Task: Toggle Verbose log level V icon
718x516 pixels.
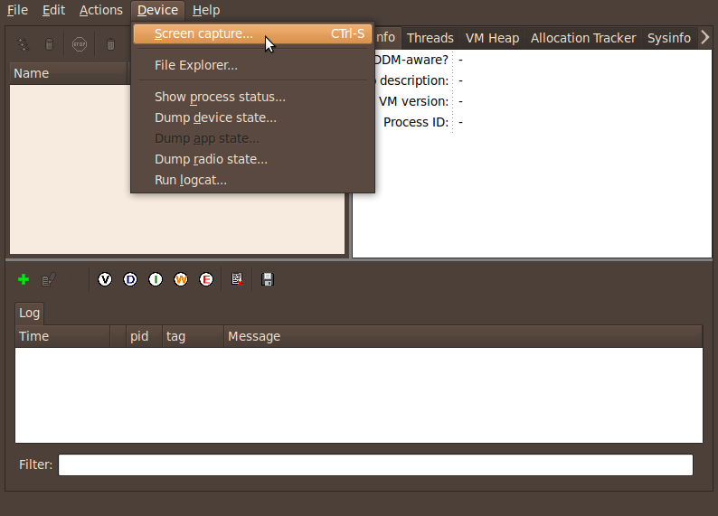Action: 105,279
